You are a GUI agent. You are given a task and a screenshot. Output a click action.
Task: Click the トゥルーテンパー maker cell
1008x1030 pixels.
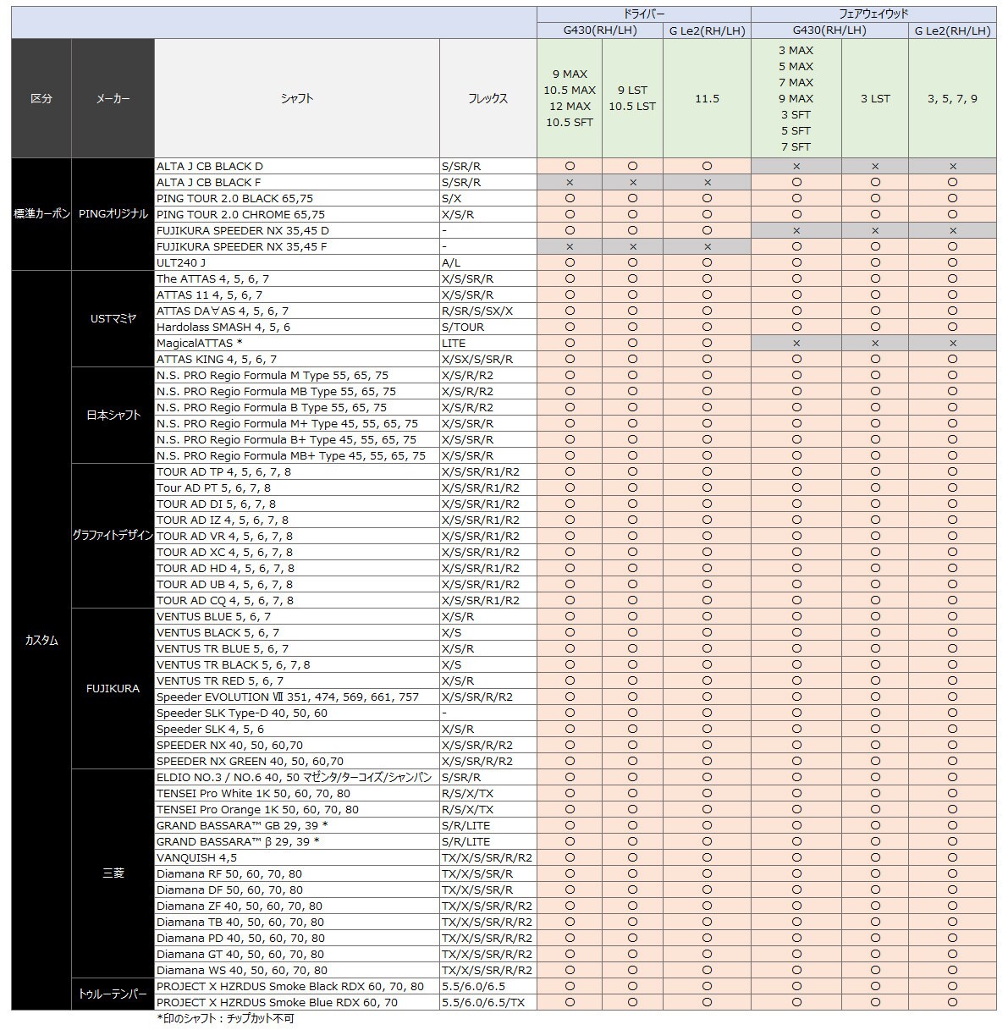pyautogui.click(x=113, y=994)
